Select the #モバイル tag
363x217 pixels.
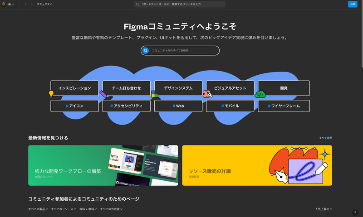pos(230,106)
